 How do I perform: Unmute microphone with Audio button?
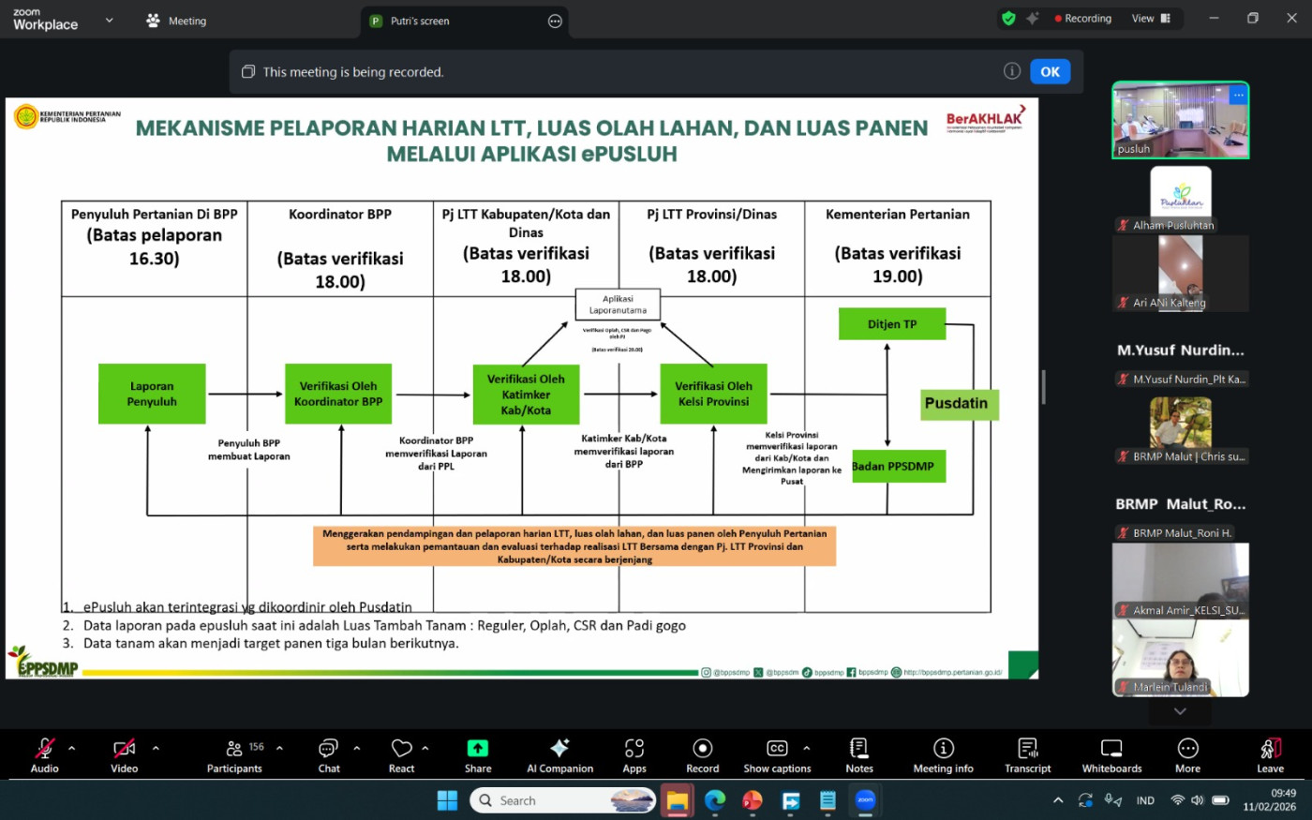(44, 754)
